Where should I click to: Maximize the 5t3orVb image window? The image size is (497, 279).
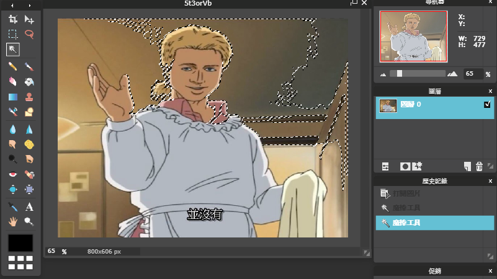(x=354, y=2)
